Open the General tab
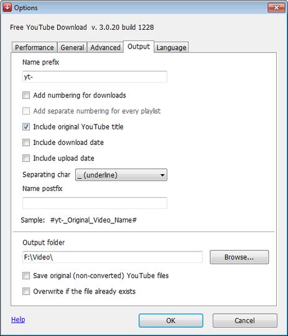Screen dimensions: 288x336 72,47
